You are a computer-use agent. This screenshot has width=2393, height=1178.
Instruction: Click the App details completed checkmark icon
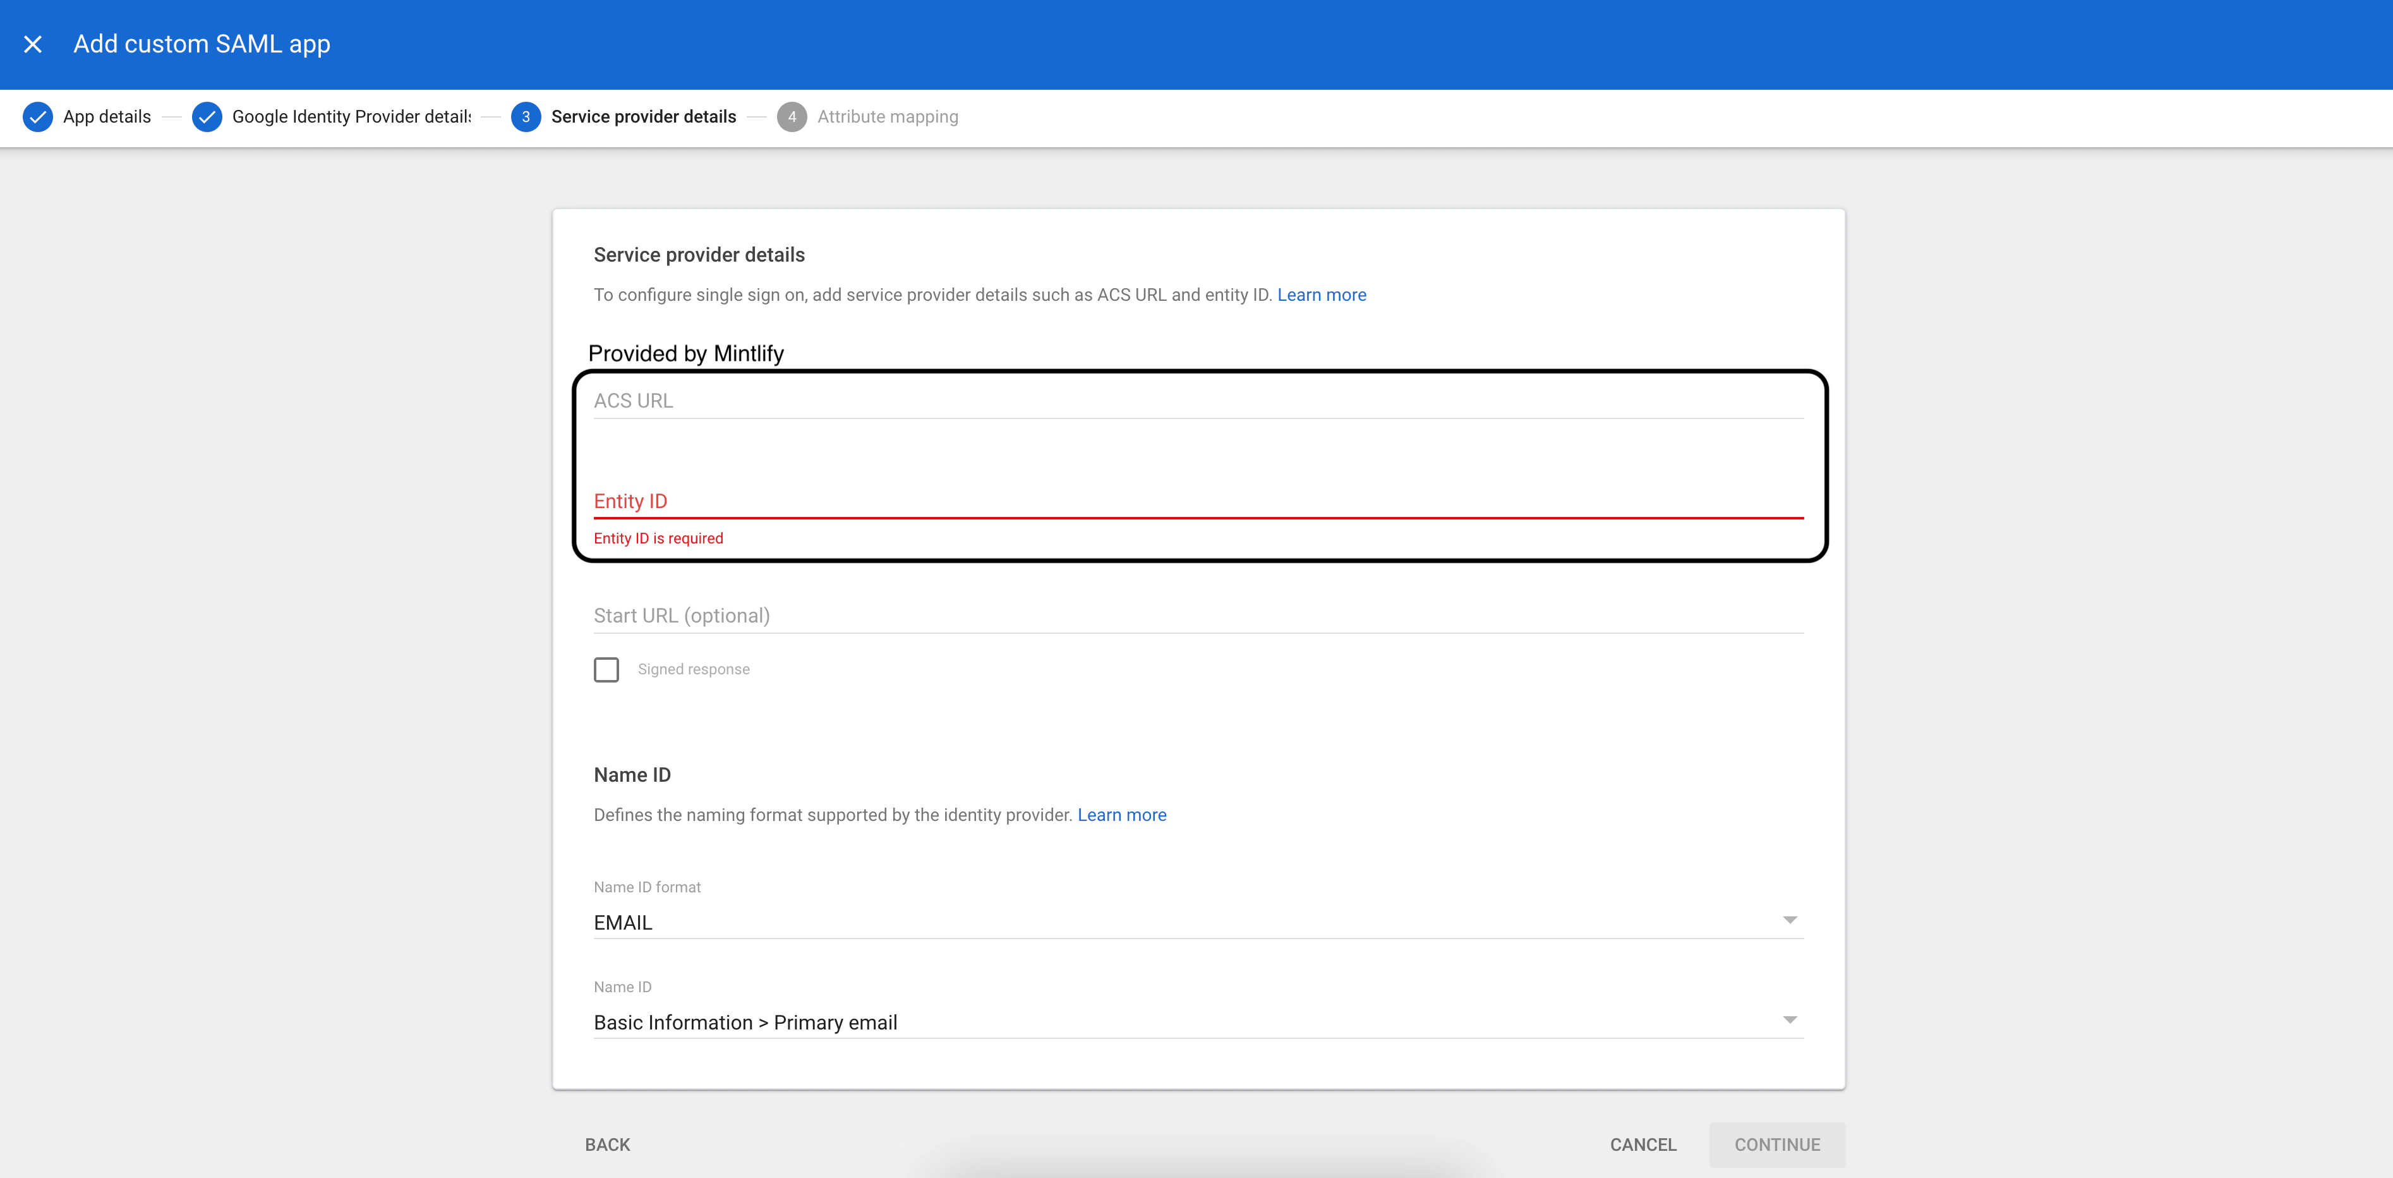point(37,117)
